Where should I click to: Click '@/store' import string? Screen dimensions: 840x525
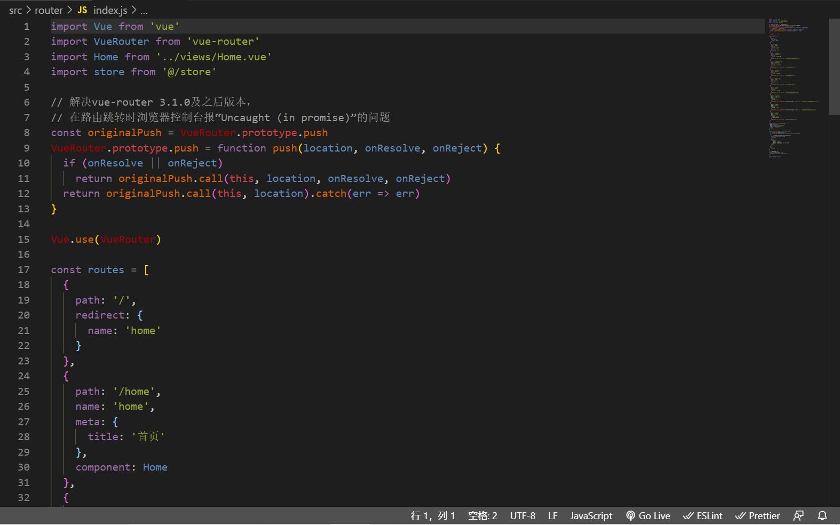click(189, 71)
